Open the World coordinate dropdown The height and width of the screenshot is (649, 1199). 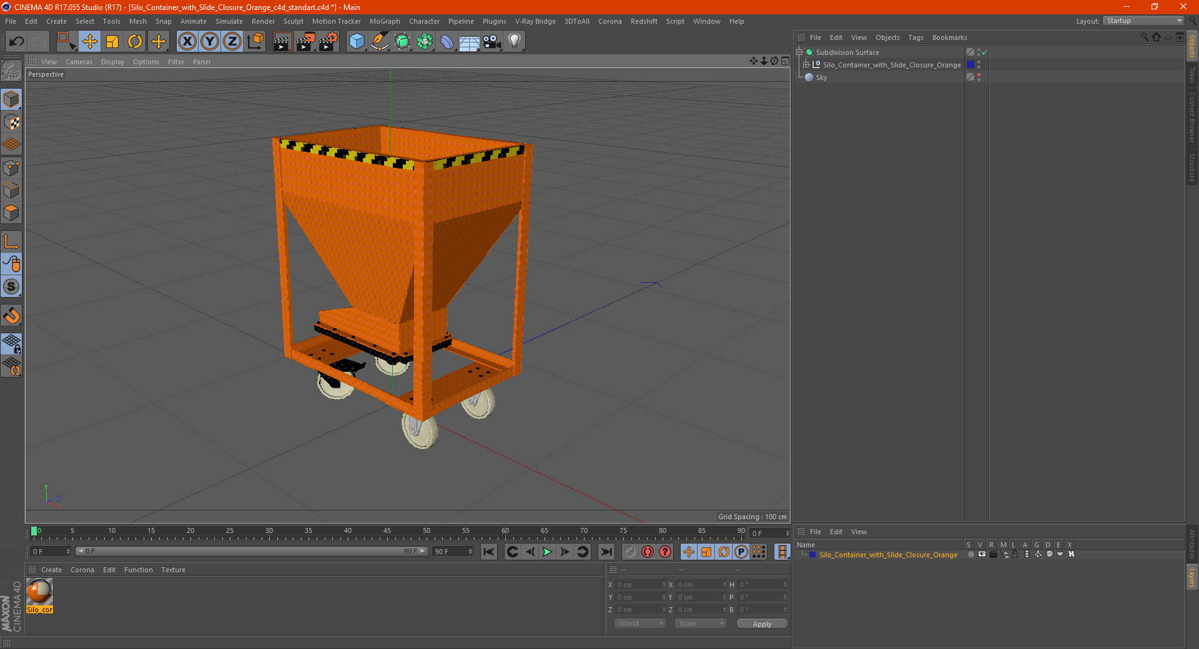tap(640, 623)
